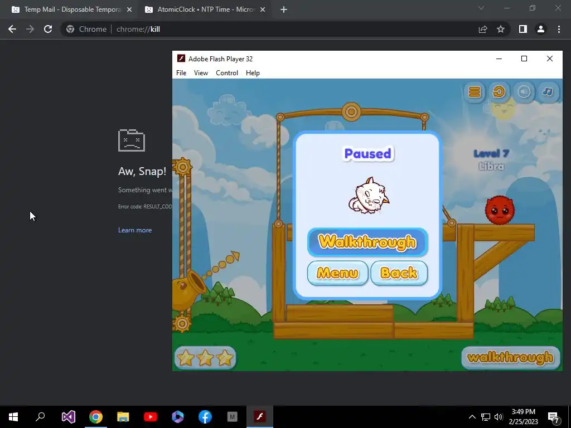Open Visual Studio from the taskbar
571x428 pixels.
68,417
